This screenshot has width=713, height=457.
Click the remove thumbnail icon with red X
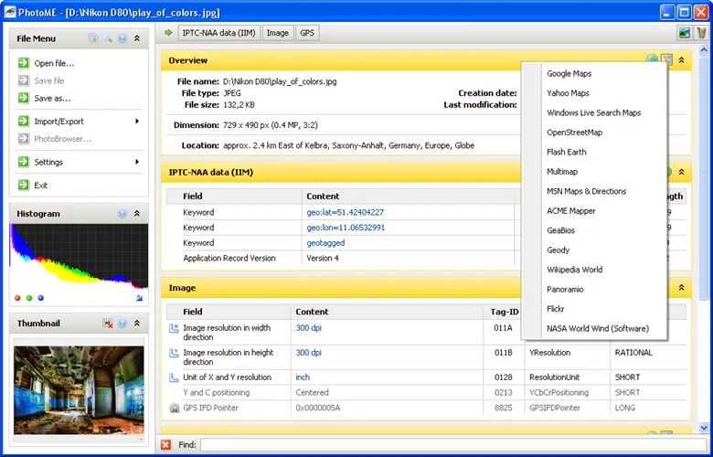(108, 323)
